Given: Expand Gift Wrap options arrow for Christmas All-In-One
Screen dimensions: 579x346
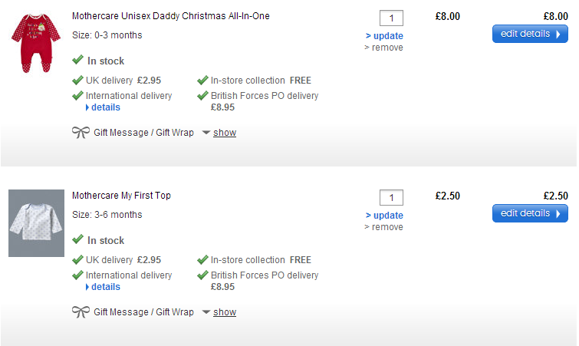Looking at the screenshot, I should 206,133.
